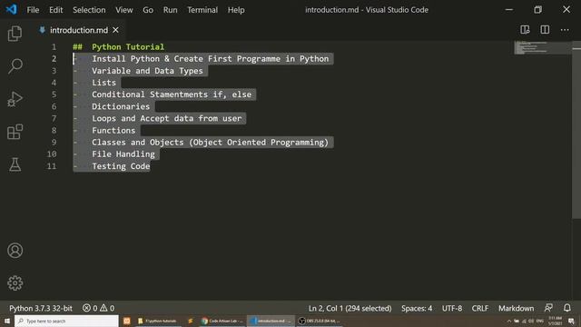Click the taskbar clock
This screenshot has width=581, height=327.
point(555,321)
